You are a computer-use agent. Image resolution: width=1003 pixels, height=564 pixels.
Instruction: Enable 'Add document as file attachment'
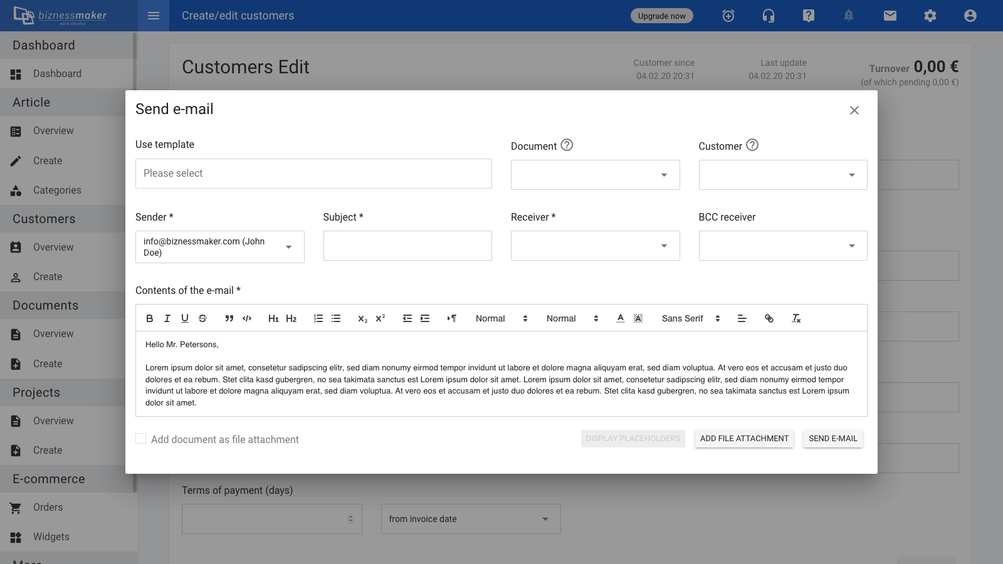point(141,439)
